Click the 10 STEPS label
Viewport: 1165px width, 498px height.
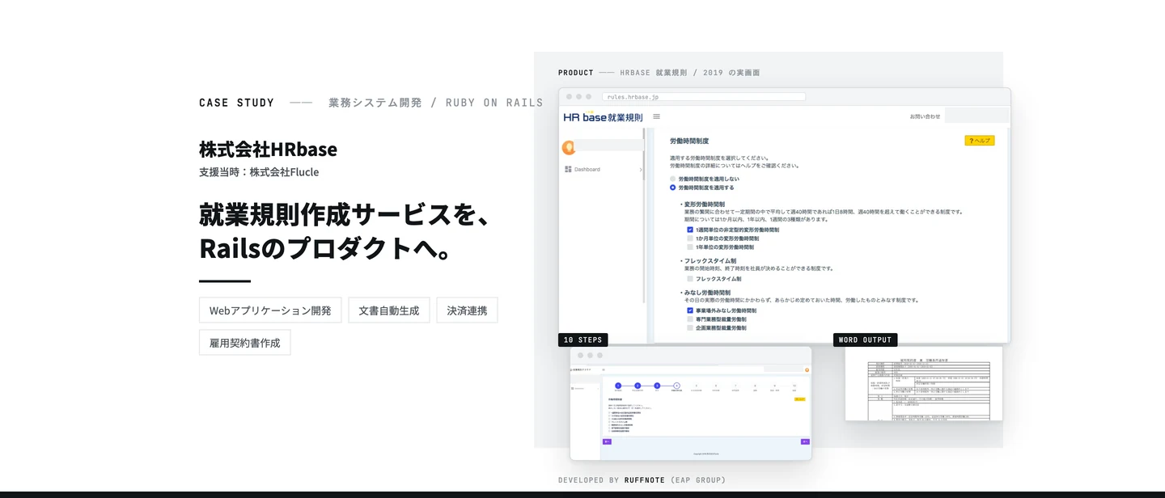click(x=583, y=340)
